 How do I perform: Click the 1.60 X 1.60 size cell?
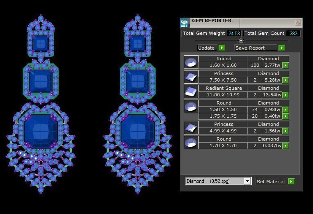(223, 65)
